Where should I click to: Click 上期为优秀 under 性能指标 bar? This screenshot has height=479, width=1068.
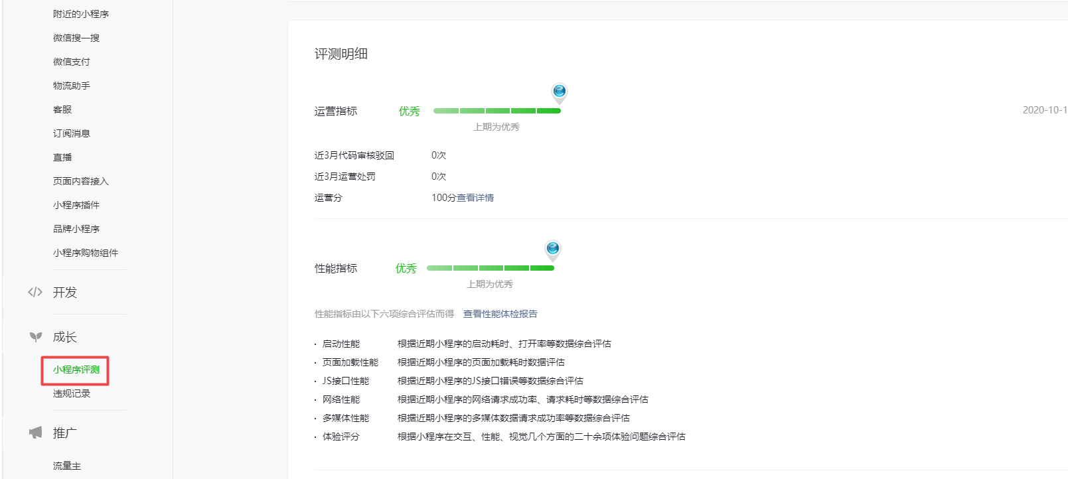tap(490, 284)
